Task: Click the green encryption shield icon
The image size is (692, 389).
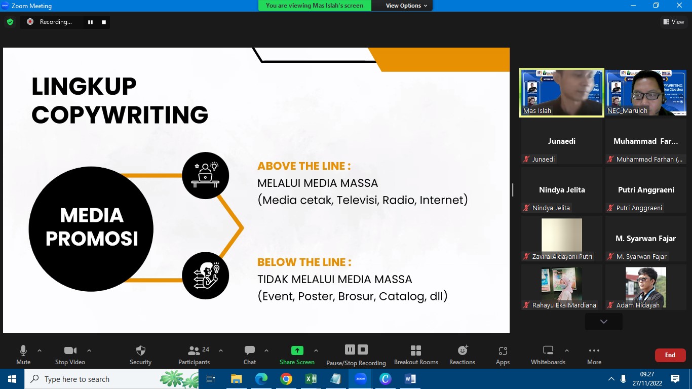Action: (x=10, y=22)
